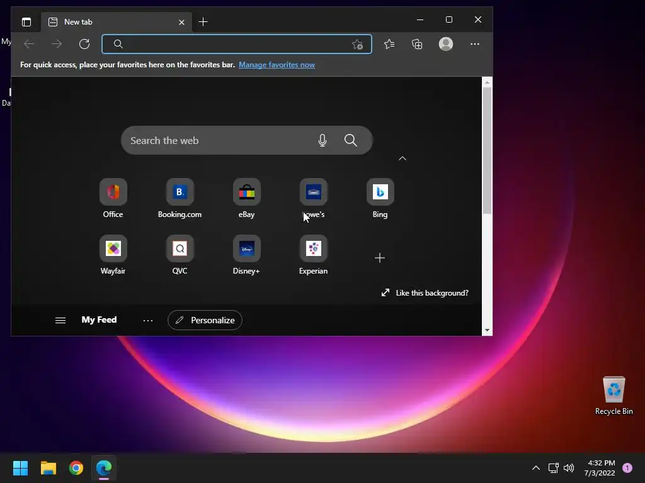Open the QVC quick link
The image size is (645, 483).
coord(180,255)
